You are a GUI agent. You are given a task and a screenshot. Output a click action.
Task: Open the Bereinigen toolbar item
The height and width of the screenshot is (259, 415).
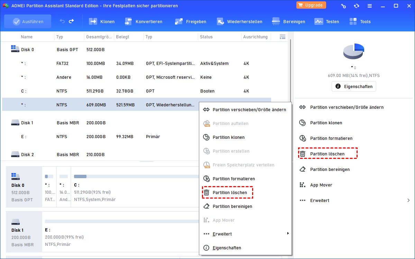coord(289,21)
